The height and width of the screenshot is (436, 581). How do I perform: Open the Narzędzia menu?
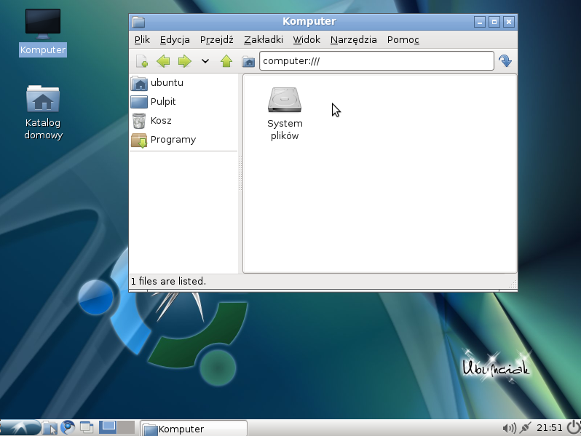(x=353, y=39)
